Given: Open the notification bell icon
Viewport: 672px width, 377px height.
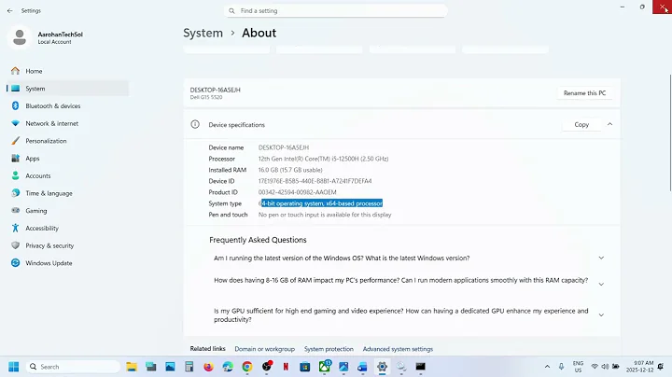Looking at the screenshot, I should point(661,367).
